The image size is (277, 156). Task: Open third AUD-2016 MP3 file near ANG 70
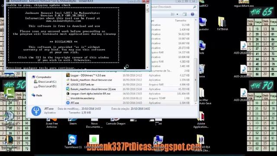click(243, 94)
